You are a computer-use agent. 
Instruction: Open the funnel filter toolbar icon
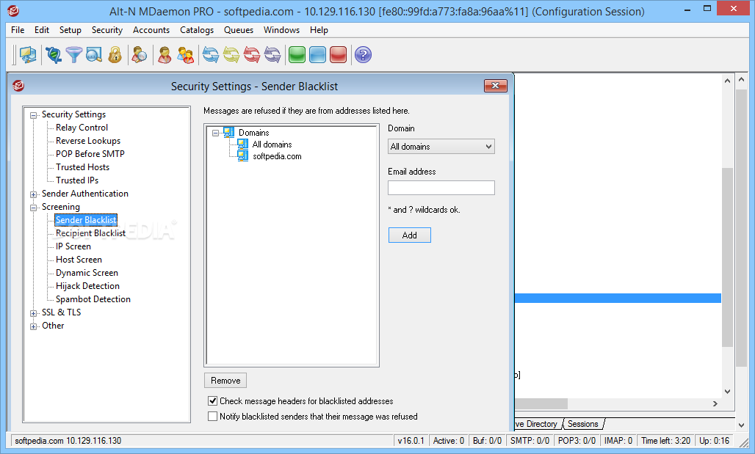(73, 55)
